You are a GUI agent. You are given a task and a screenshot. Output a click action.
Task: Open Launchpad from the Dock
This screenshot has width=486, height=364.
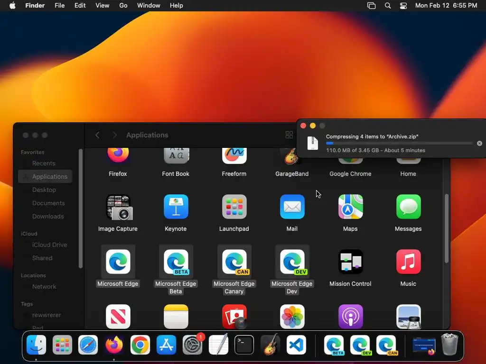click(62, 345)
